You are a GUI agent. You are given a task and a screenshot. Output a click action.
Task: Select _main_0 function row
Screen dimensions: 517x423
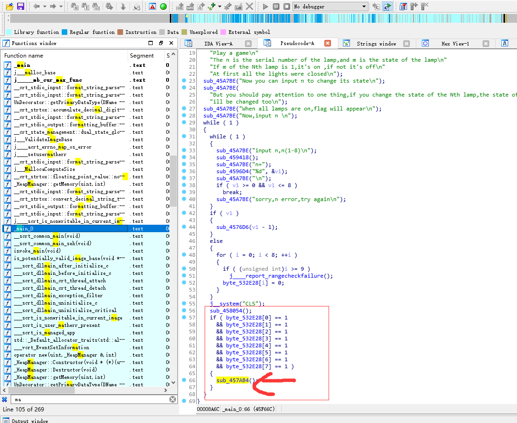[86, 228]
